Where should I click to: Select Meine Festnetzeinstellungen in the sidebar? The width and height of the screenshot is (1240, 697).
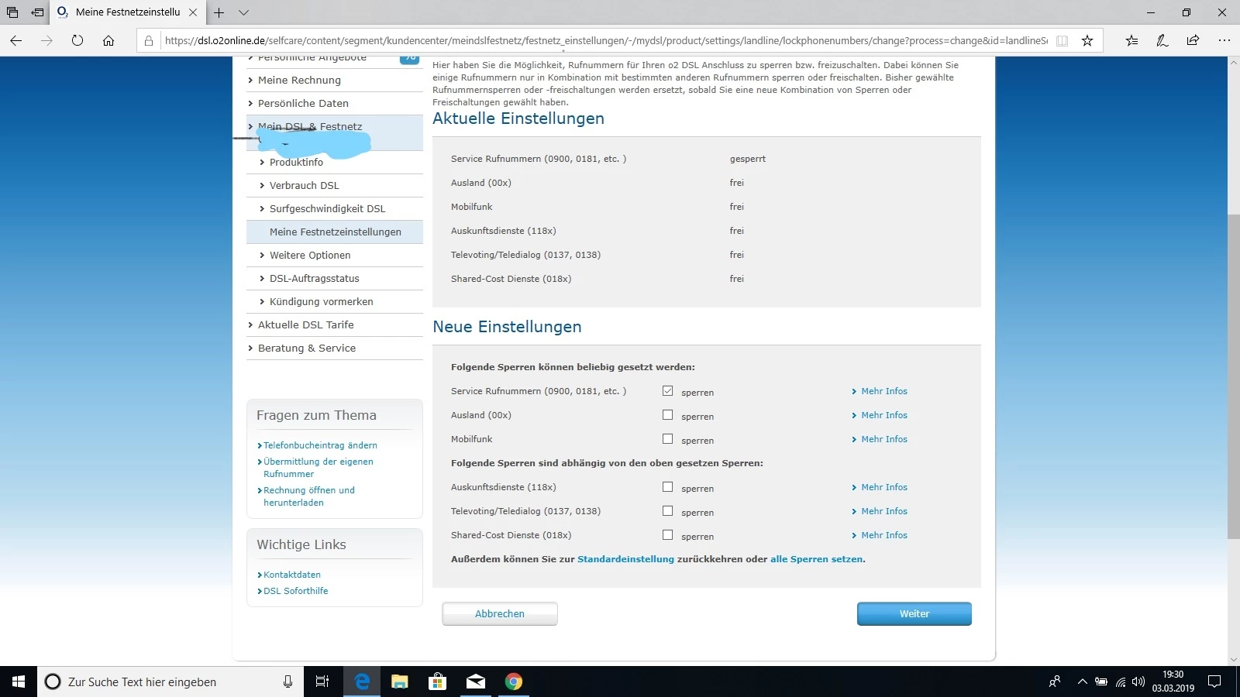[x=335, y=232]
